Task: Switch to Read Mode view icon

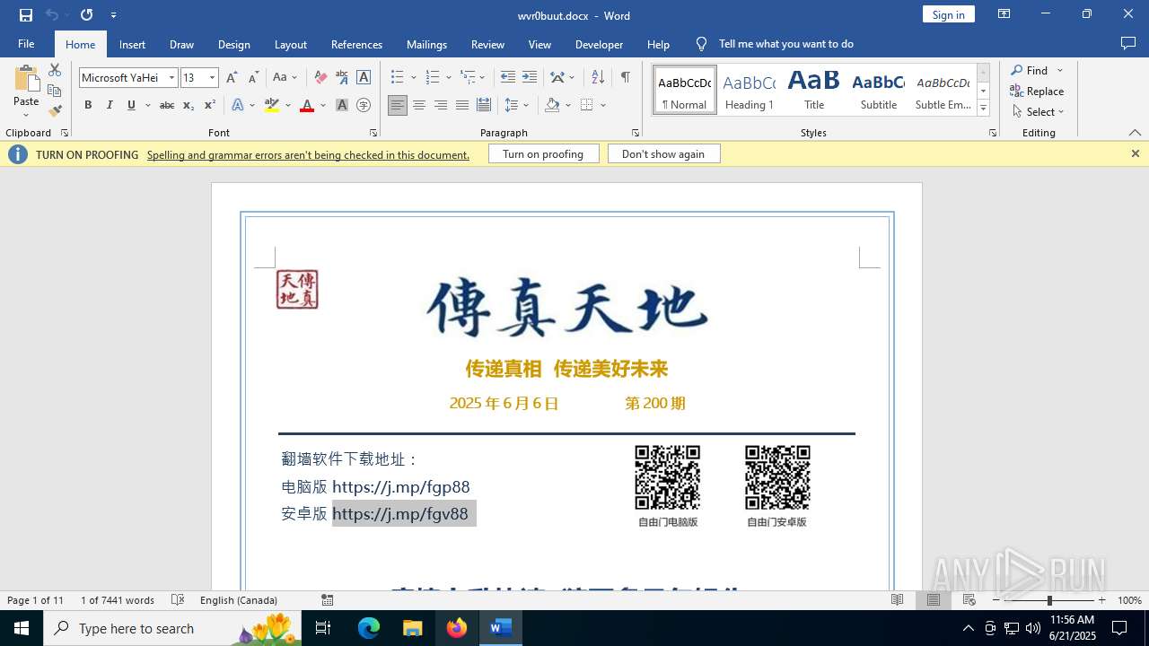Action: [898, 600]
